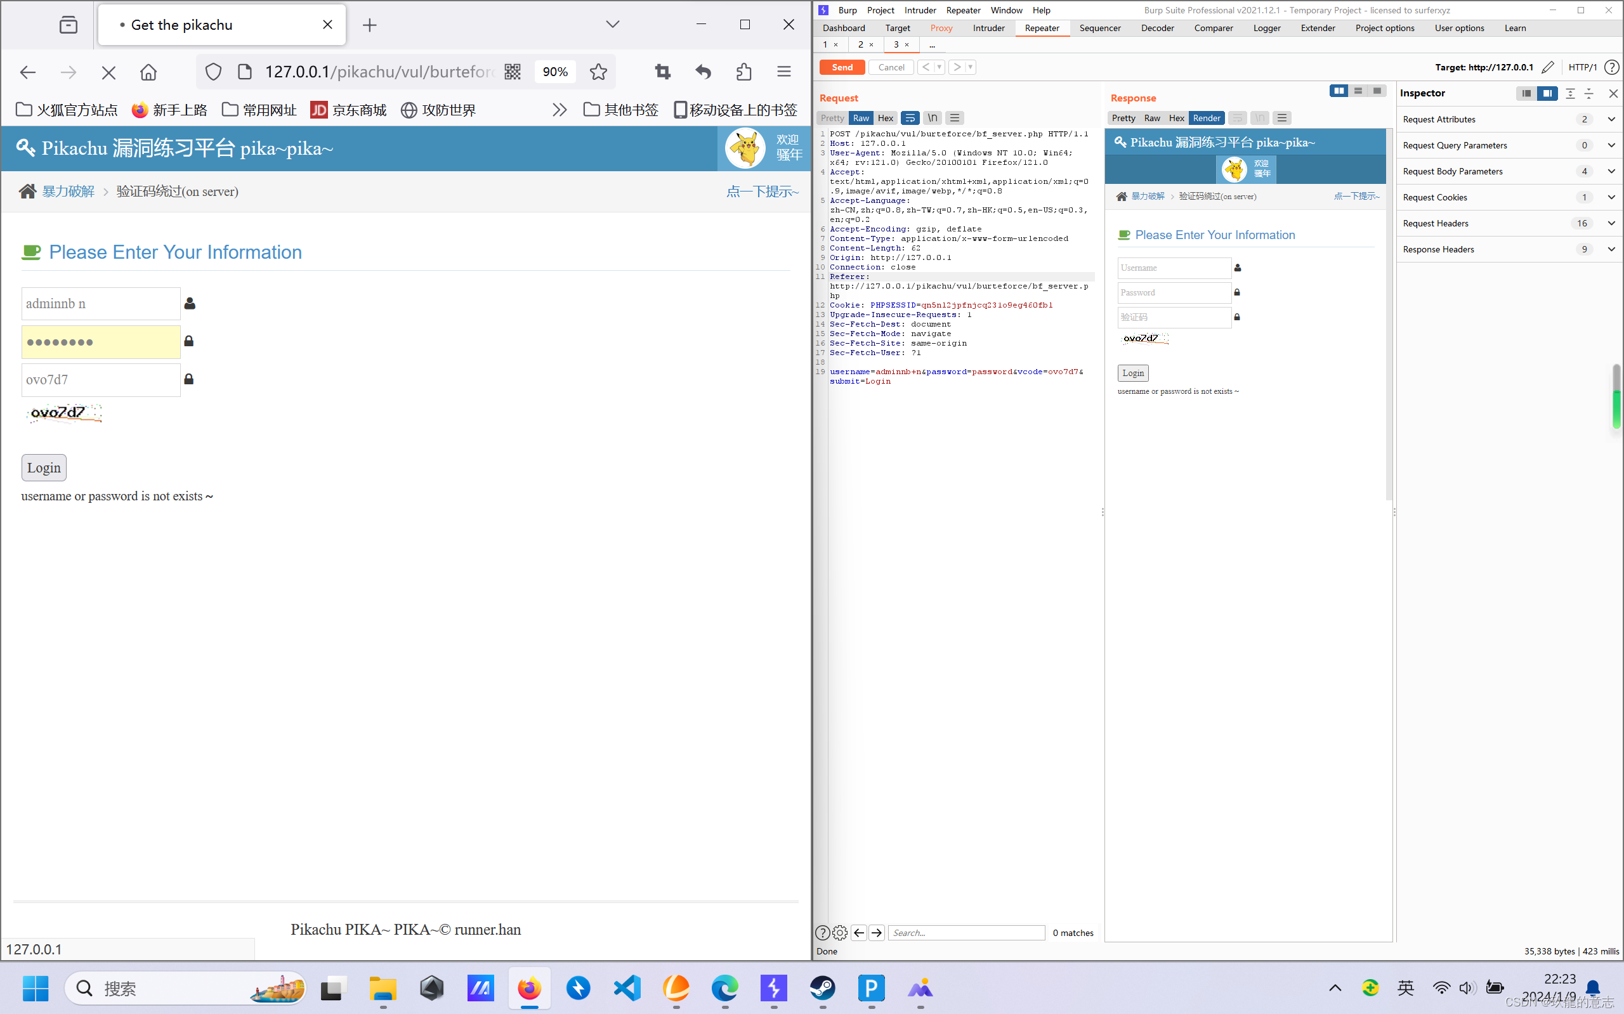This screenshot has height=1014, width=1624.
Task: Jump to previous search match arrow
Action: pyautogui.click(x=858, y=933)
